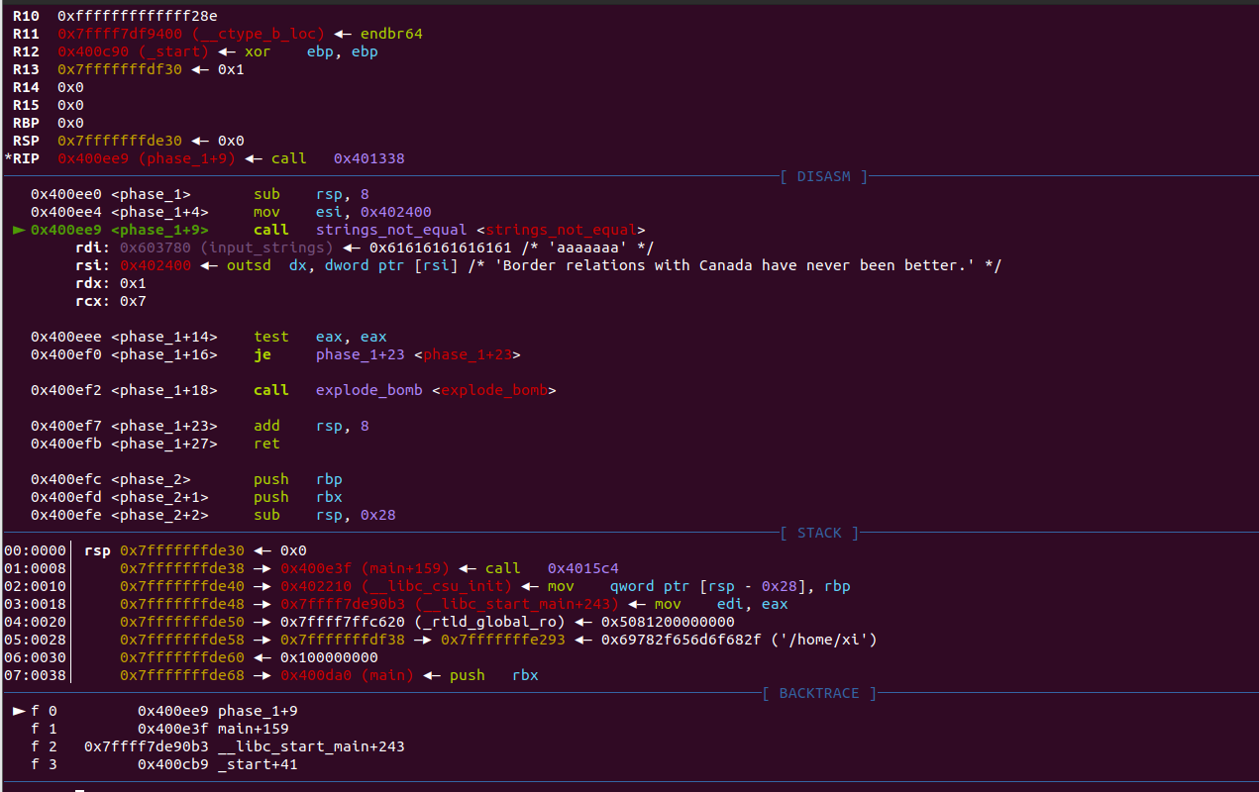Viewport: 1259px width, 792px height.
Task: Select the 0x400ef7 add rsp, 8 instruction
Action: [200, 426]
